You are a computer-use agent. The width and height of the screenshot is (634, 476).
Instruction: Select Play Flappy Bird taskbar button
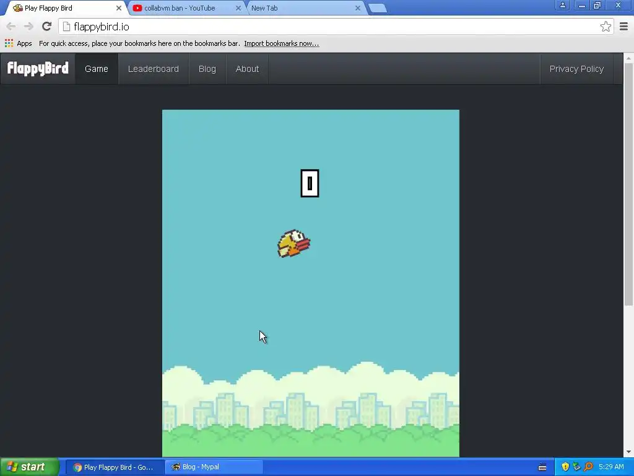coord(115,467)
